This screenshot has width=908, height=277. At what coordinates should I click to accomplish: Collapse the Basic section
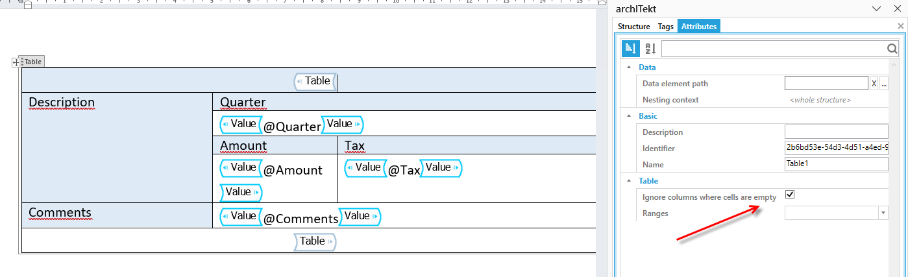pyautogui.click(x=628, y=116)
